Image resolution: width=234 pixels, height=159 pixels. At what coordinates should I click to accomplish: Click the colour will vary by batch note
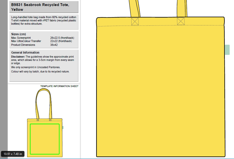pos(40,71)
